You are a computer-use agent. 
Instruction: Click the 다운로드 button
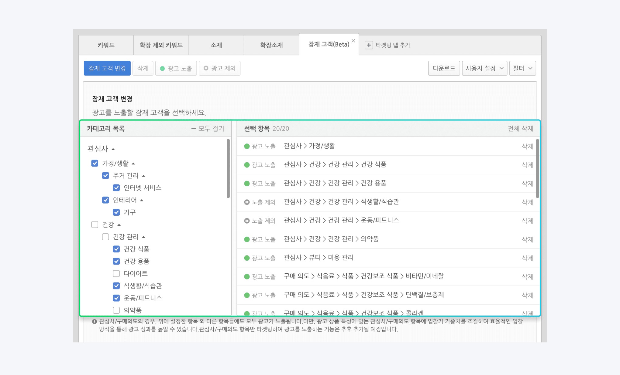pyautogui.click(x=444, y=68)
